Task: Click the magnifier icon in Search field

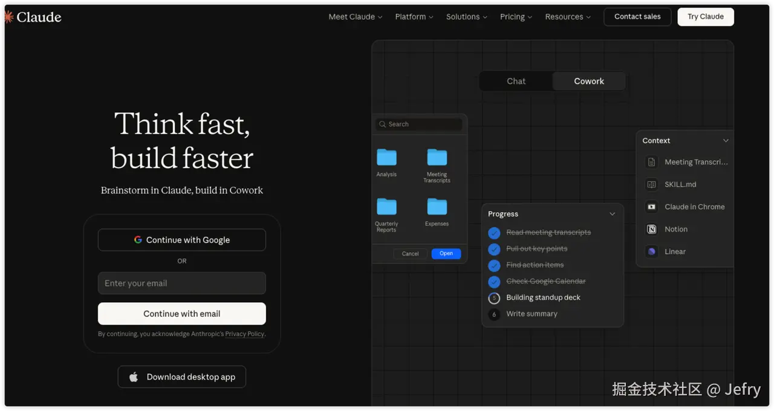Action: [382, 124]
